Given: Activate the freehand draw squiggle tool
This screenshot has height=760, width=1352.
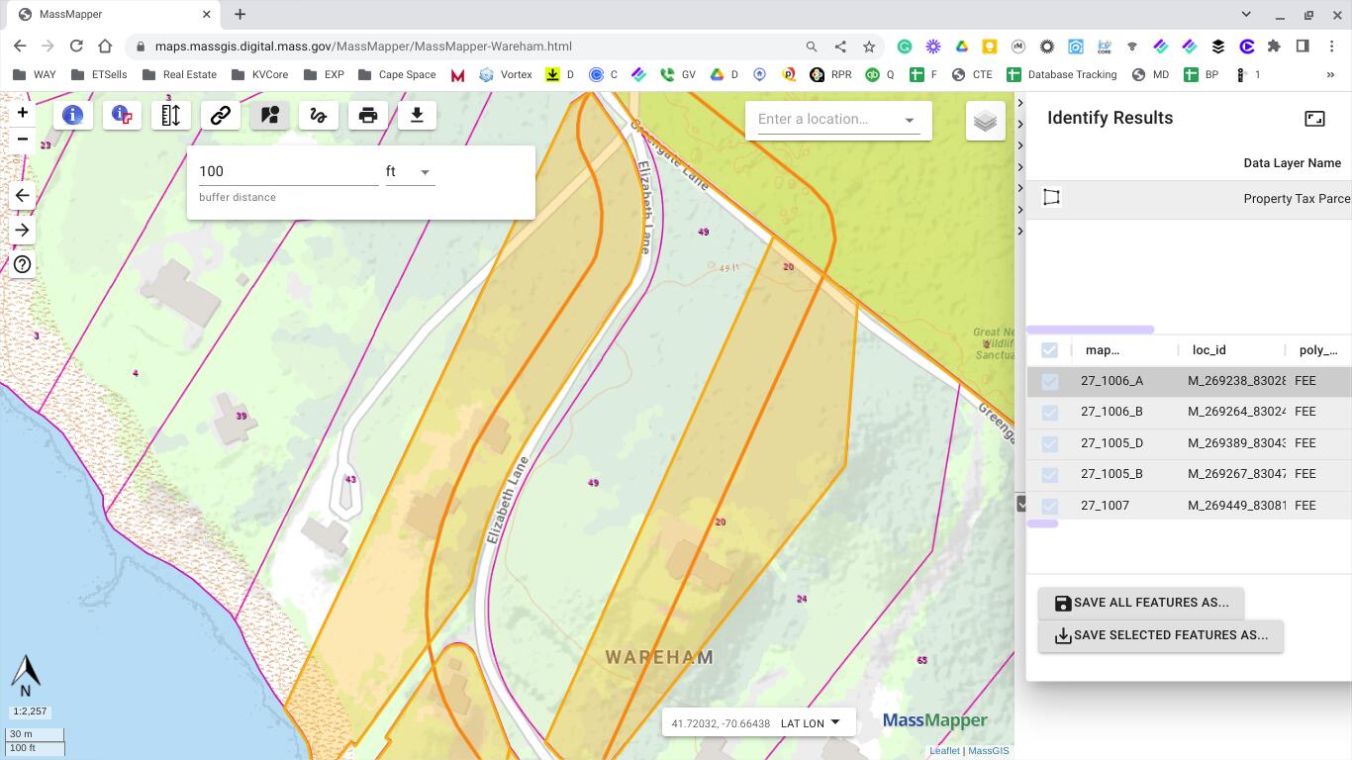Looking at the screenshot, I should 318,115.
